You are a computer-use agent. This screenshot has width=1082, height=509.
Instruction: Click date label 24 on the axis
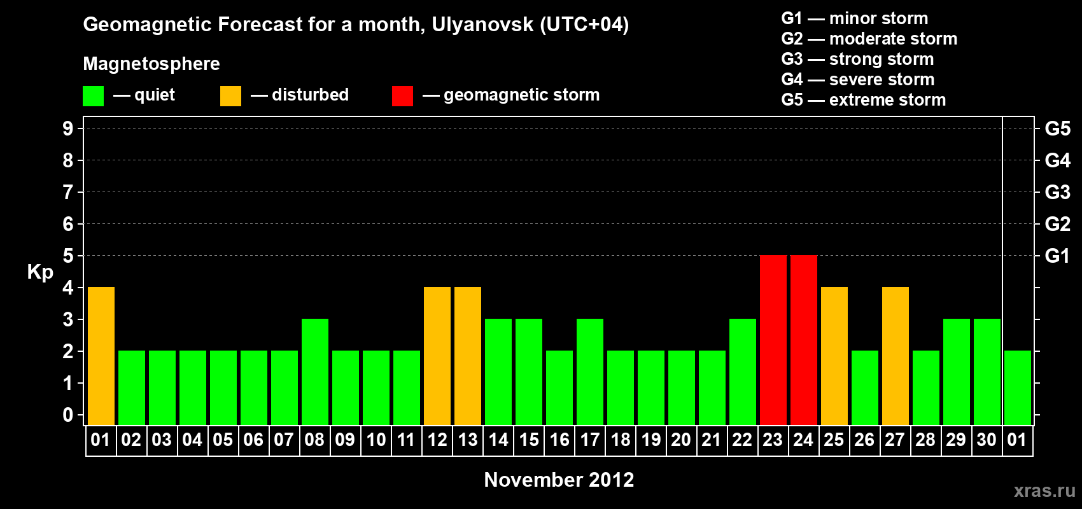click(803, 440)
